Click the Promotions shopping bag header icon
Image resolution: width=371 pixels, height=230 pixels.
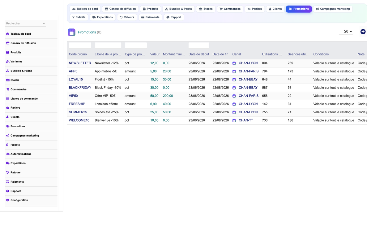(71, 32)
